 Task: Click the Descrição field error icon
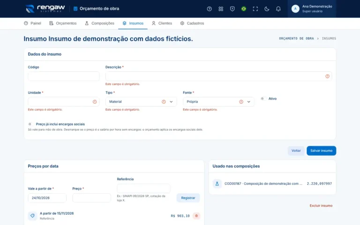(x=327, y=76)
